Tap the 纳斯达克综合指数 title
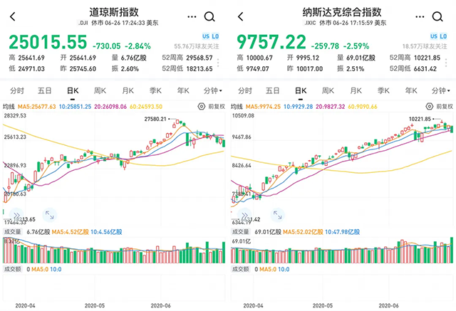The height and width of the screenshot is (311, 456). click(x=342, y=12)
